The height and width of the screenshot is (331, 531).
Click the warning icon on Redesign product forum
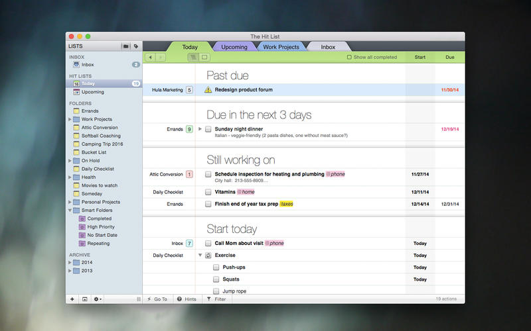[208, 90]
